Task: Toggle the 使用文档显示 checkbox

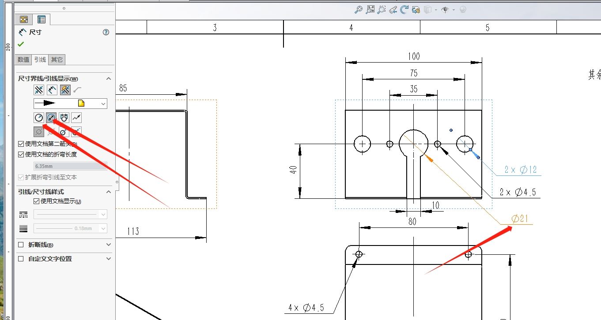Action: [x=37, y=201]
